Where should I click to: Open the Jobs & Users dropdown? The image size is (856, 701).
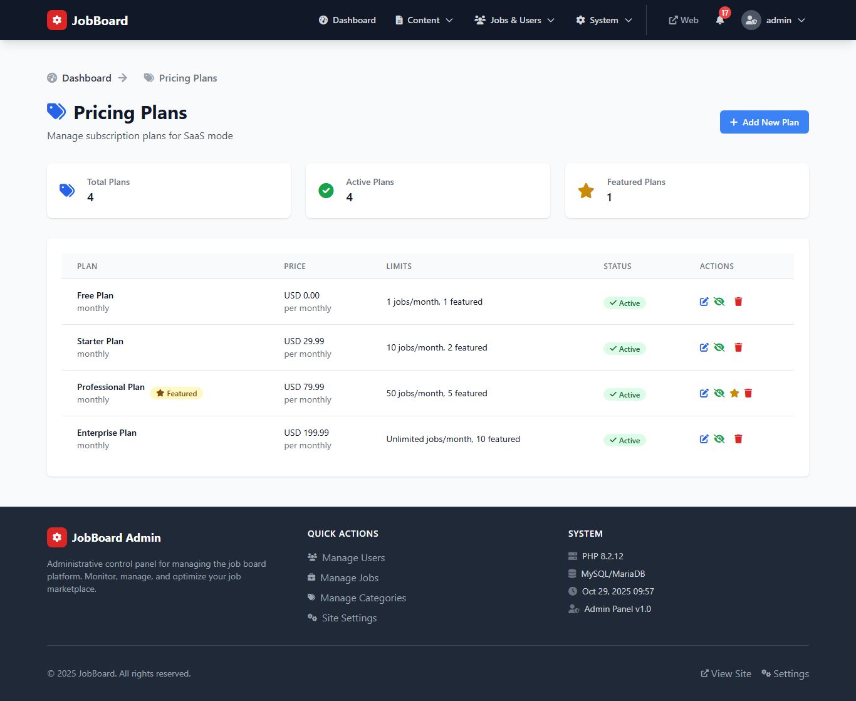(514, 20)
